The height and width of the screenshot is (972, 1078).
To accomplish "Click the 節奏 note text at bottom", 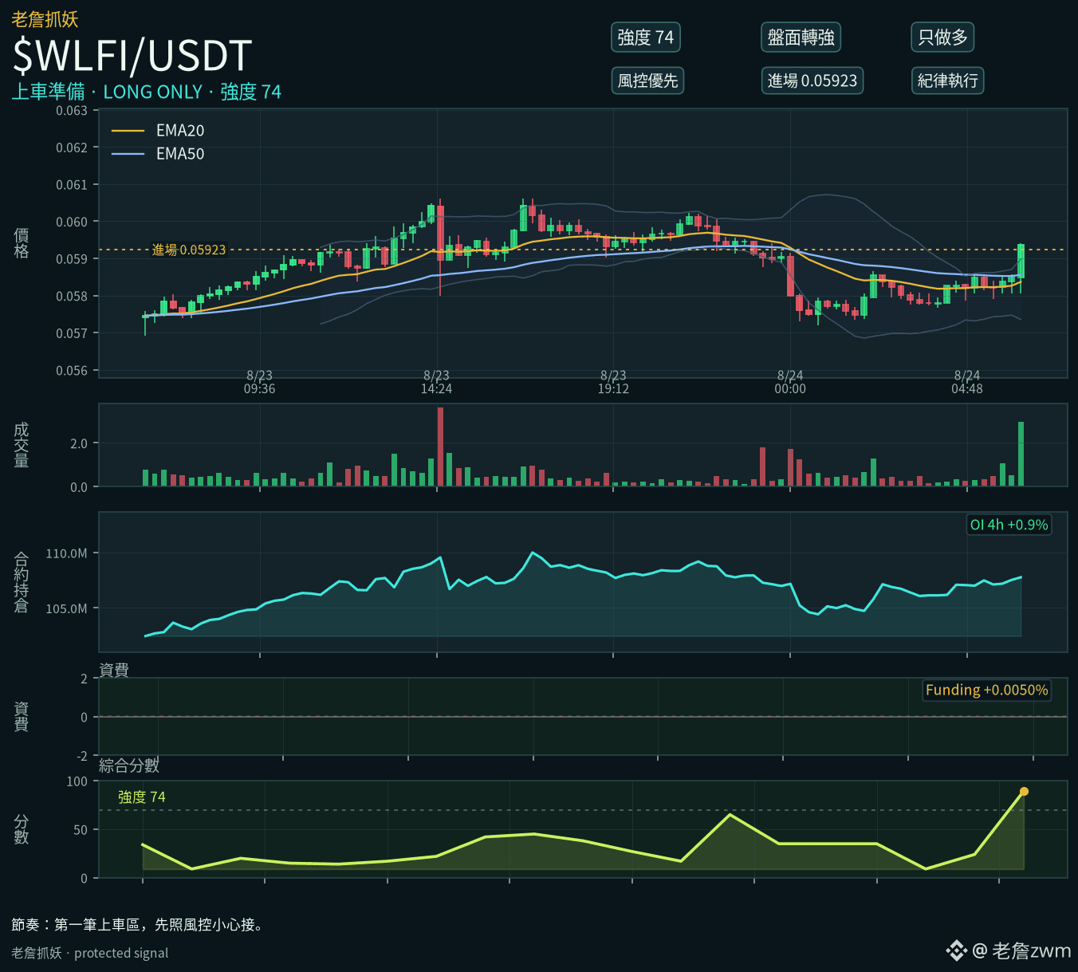I will point(139,925).
